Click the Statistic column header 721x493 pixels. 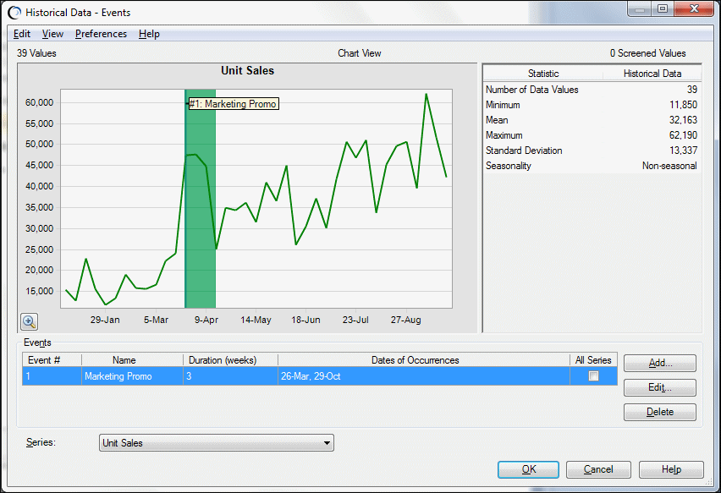click(x=542, y=74)
